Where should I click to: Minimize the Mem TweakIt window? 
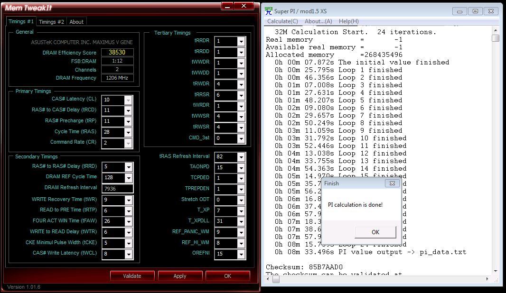tap(227, 6)
